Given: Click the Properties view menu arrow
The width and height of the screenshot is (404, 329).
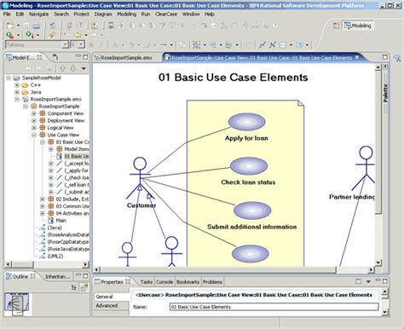Looking at the screenshot, I should (368, 281).
